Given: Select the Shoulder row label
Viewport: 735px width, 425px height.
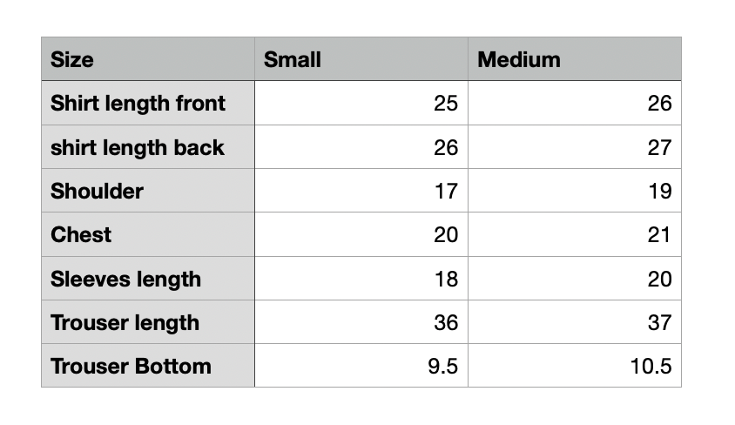Looking at the screenshot, I should click(x=148, y=190).
